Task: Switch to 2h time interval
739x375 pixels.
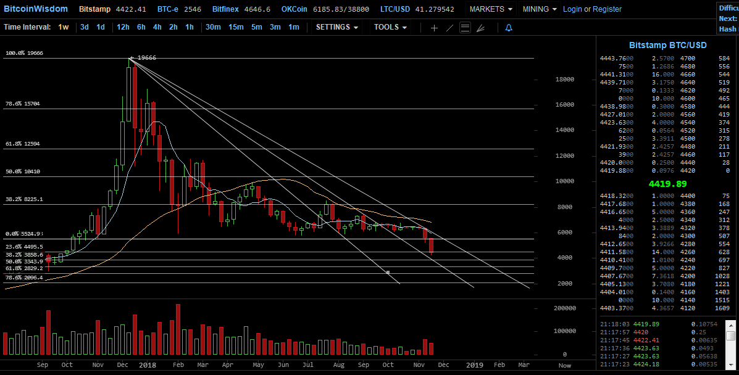Action: click(x=173, y=27)
